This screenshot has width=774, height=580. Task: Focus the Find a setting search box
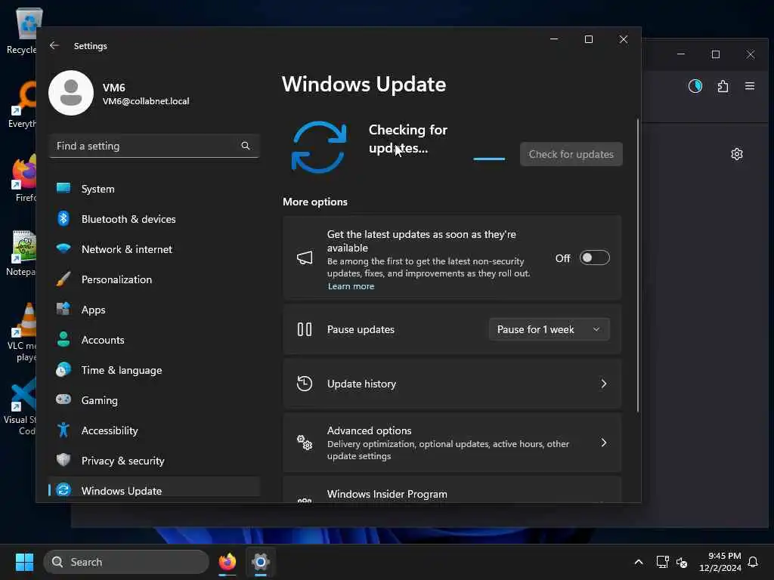tap(154, 146)
